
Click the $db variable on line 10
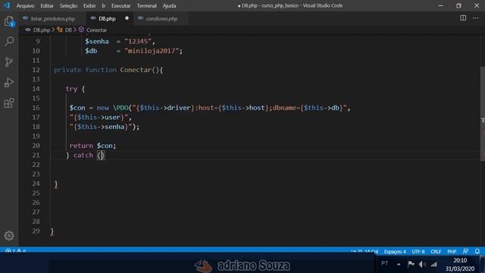tap(91, 51)
